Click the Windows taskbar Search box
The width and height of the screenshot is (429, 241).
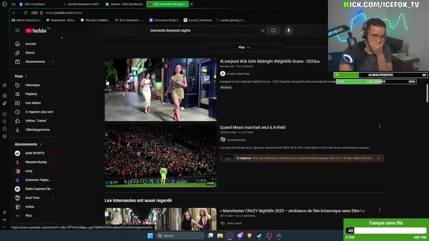(181, 236)
